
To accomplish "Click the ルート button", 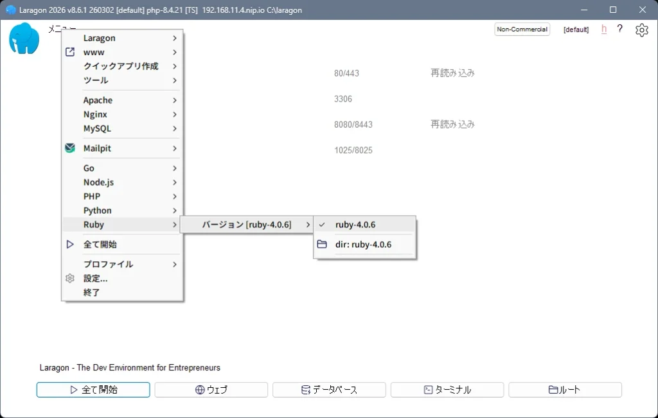I will (x=565, y=390).
